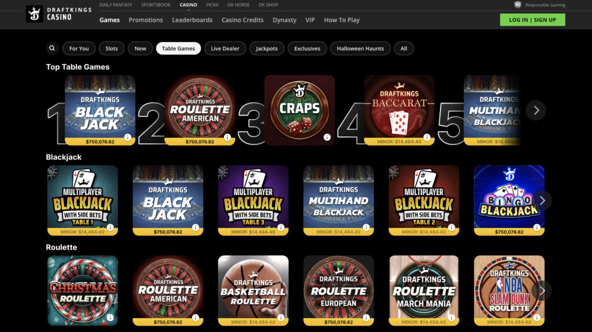This screenshot has width=592, height=332.
Task: Open the Games menu item
Action: [109, 20]
